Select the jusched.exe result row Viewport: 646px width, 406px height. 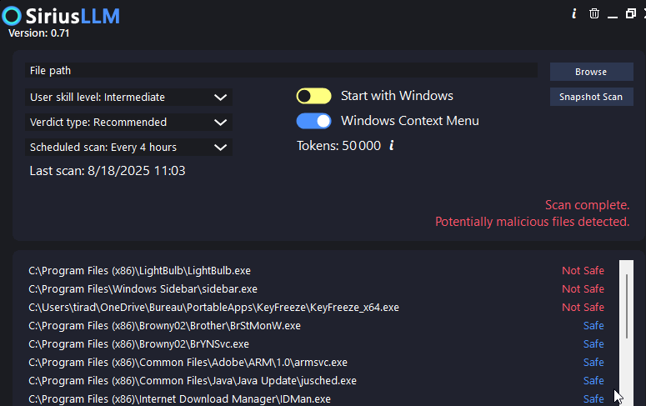coord(317,381)
